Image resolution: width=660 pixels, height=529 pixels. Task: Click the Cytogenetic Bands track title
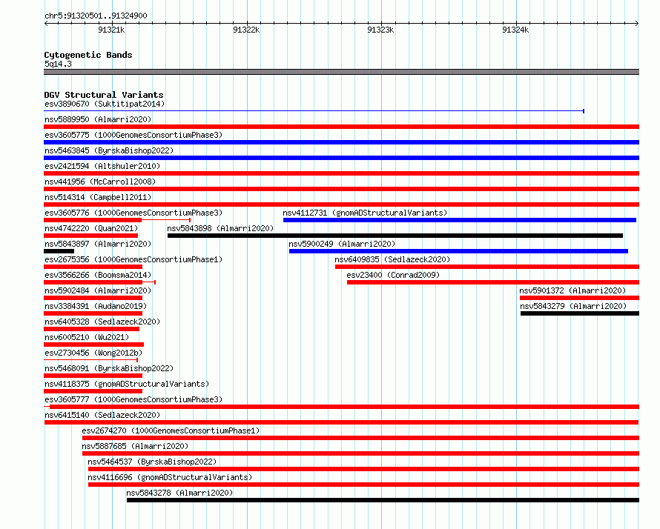[x=88, y=55]
